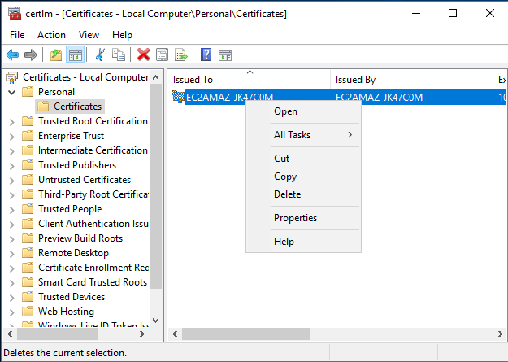Click the Show/Hide Action Pane icon
Screen dimensions: 508x362
point(225,55)
